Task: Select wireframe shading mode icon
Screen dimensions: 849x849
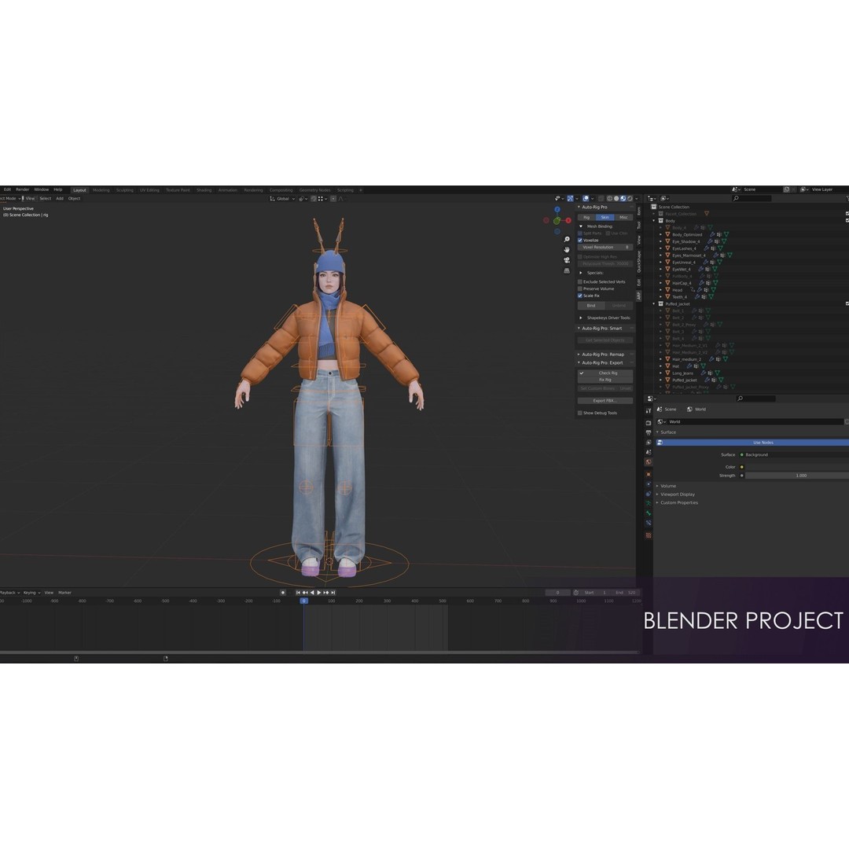Action: coord(610,199)
